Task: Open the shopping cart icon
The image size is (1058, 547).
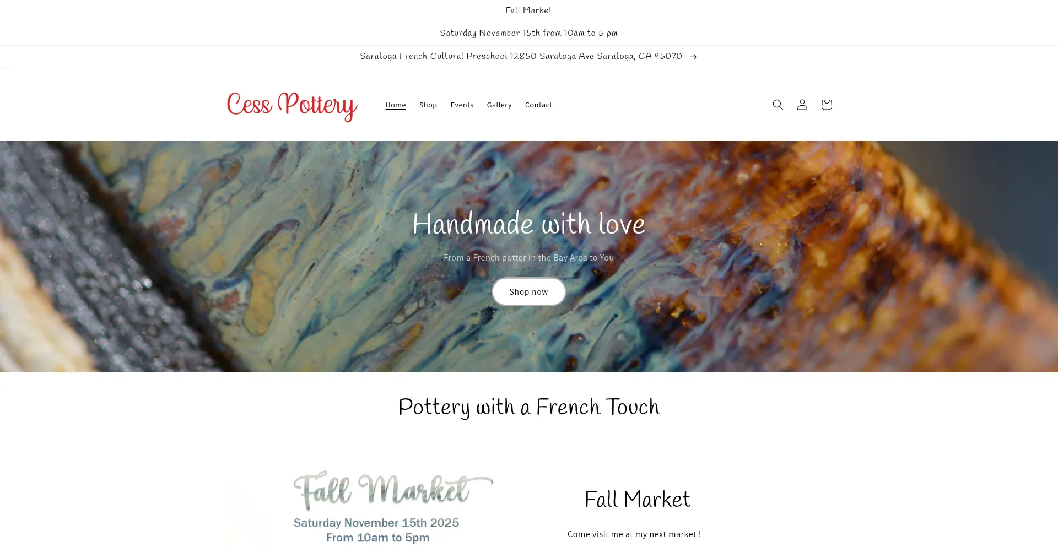Action: click(826, 105)
